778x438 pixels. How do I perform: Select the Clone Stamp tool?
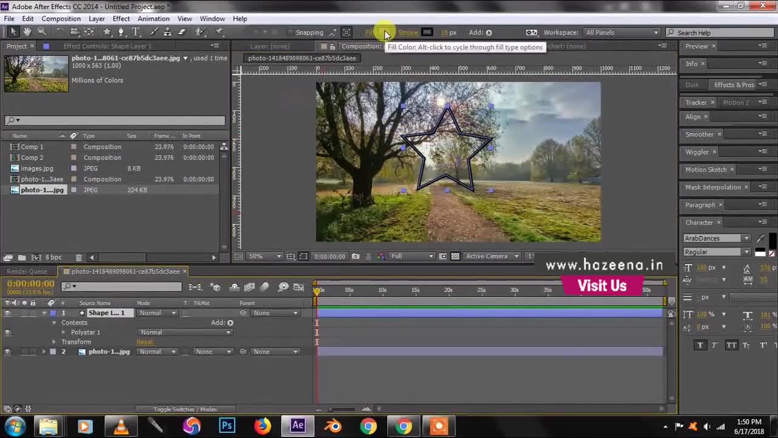click(x=168, y=32)
